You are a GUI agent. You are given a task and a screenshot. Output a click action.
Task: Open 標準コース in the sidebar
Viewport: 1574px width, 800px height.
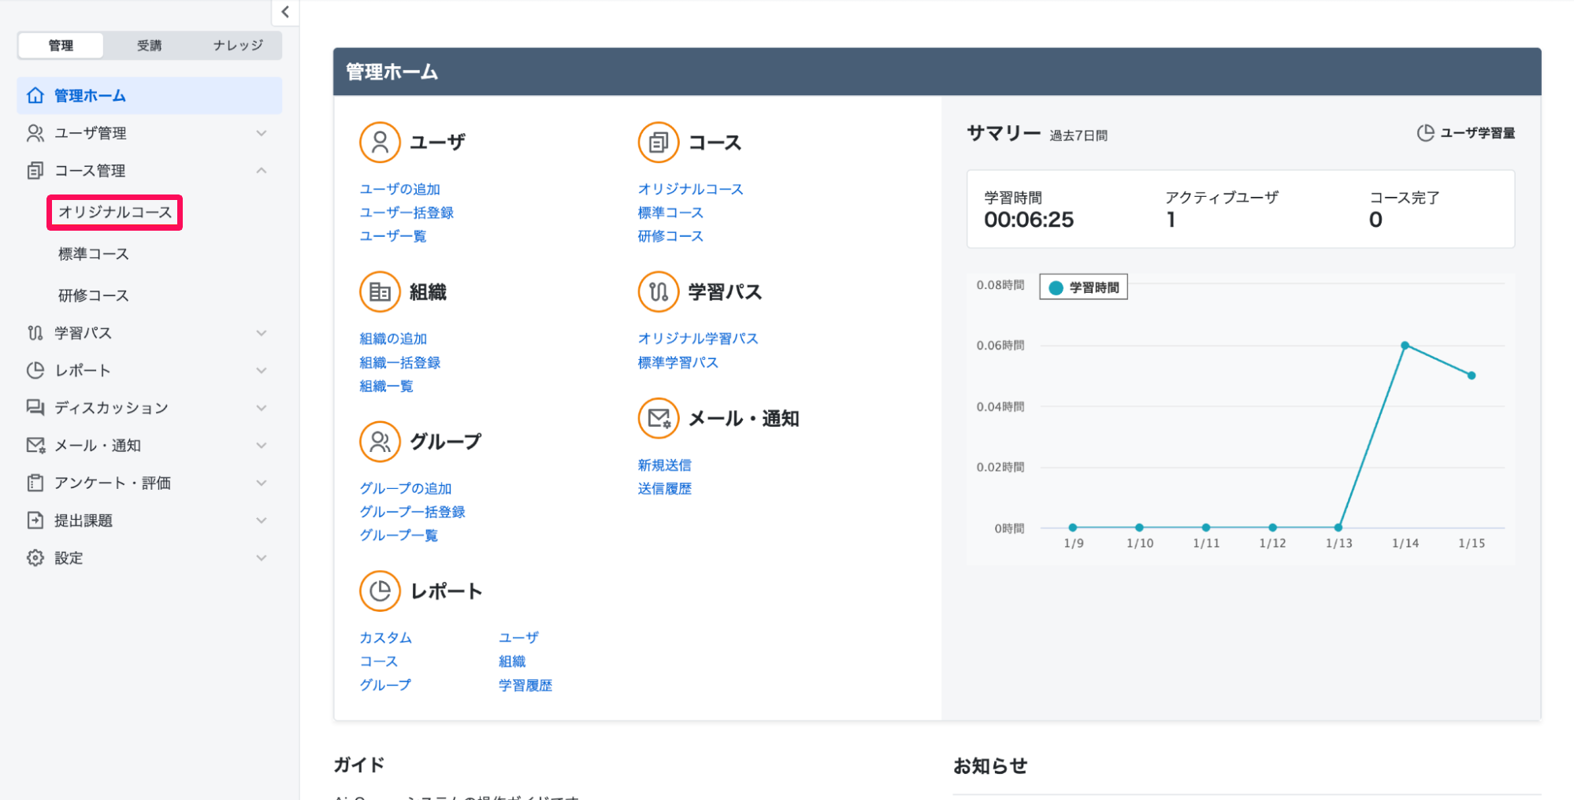(94, 254)
